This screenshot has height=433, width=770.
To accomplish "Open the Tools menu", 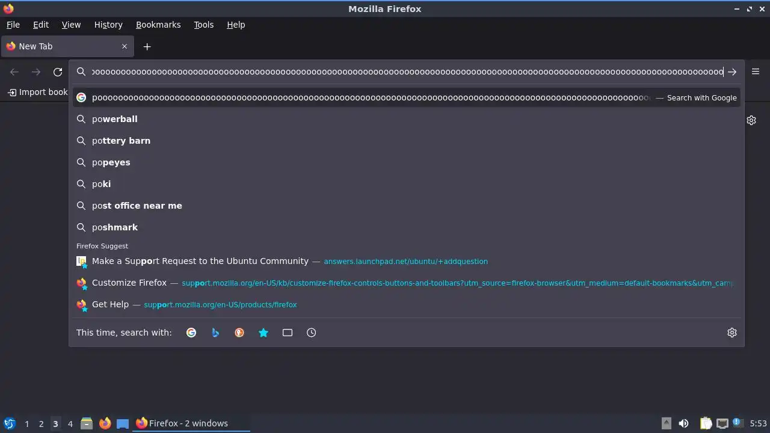I will [x=203, y=25].
